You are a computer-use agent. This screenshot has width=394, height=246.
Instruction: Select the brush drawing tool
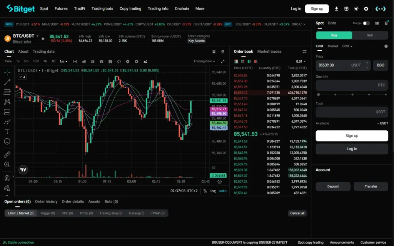7,122
